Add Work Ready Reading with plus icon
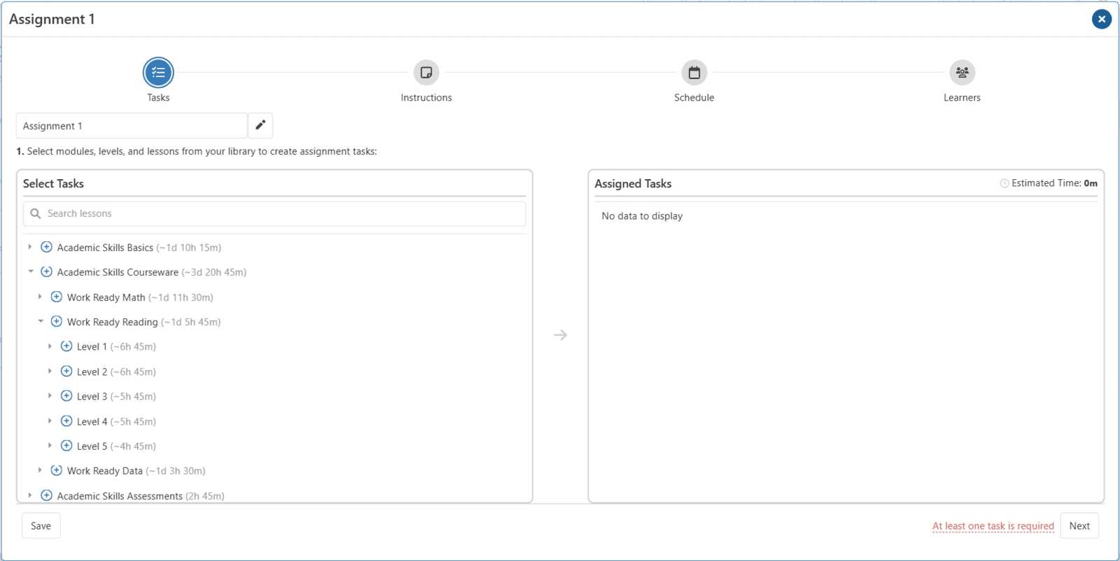The width and height of the screenshot is (1120, 561). click(57, 321)
